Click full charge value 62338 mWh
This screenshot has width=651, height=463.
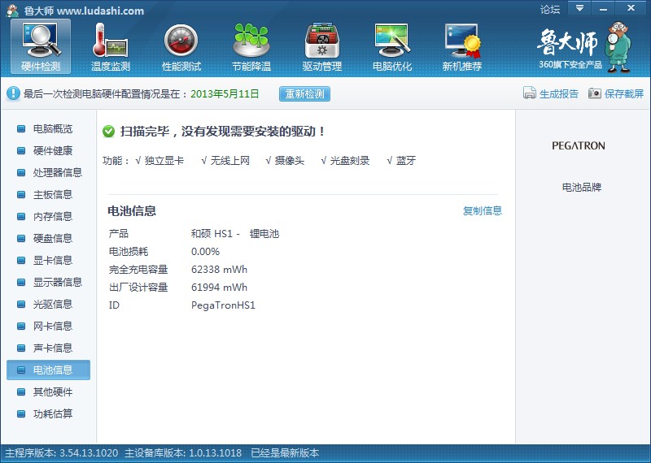coord(219,270)
